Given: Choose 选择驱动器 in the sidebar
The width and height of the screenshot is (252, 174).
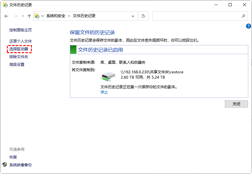Looking at the screenshot, I should click(x=19, y=49).
